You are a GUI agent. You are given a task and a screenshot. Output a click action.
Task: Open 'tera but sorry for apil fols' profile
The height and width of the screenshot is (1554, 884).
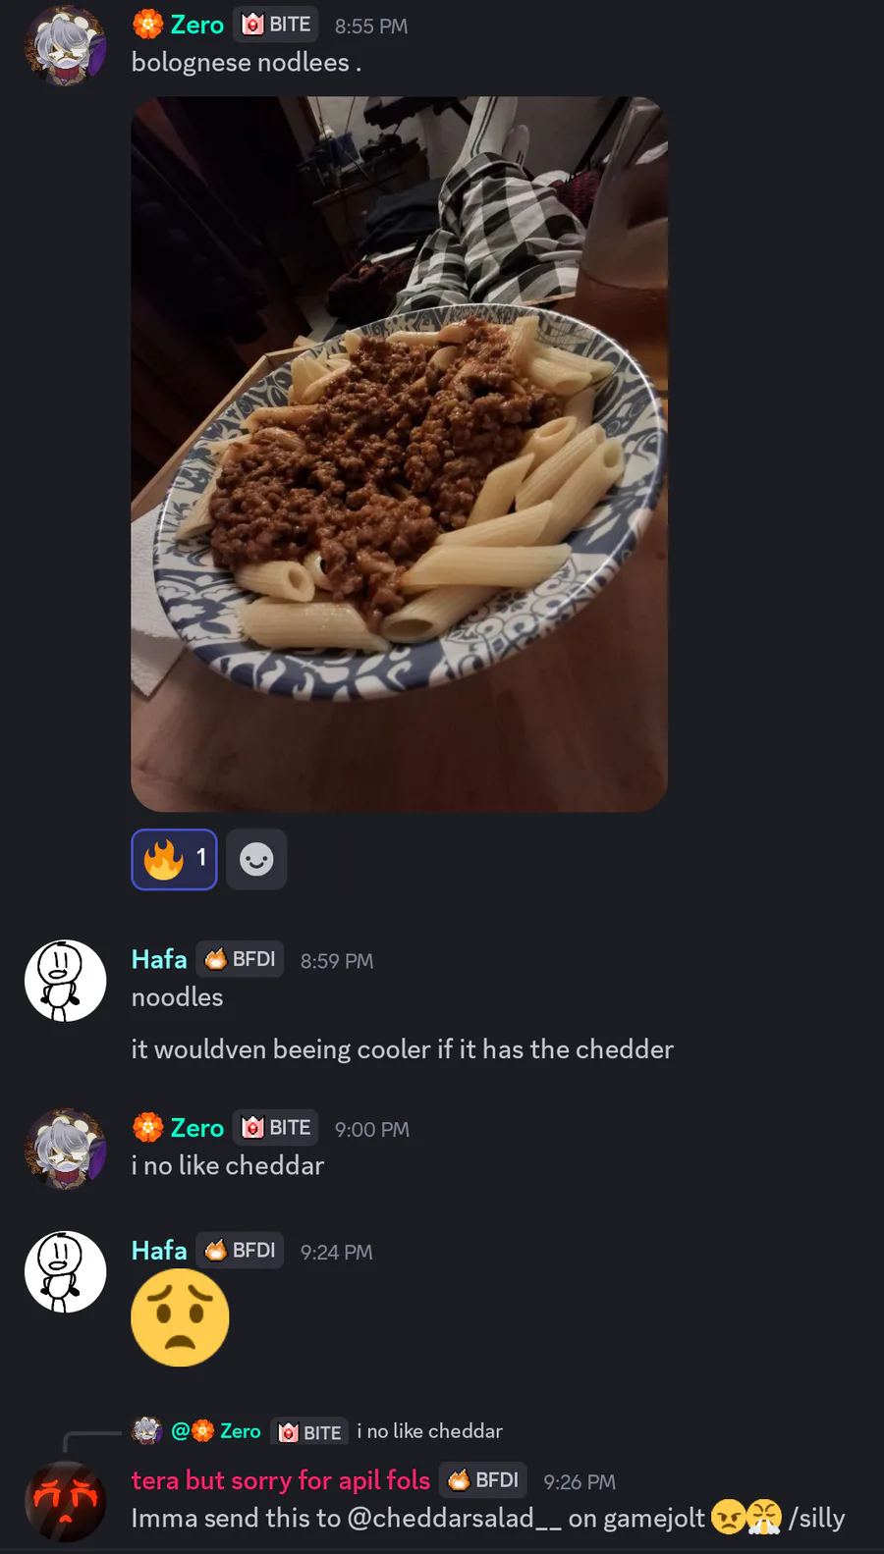[x=281, y=1480]
